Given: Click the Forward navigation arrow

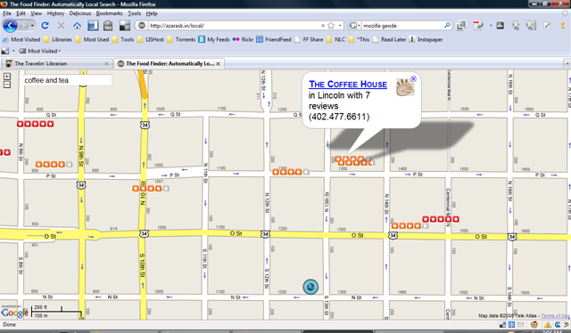Looking at the screenshot, I should coord(23,26).
